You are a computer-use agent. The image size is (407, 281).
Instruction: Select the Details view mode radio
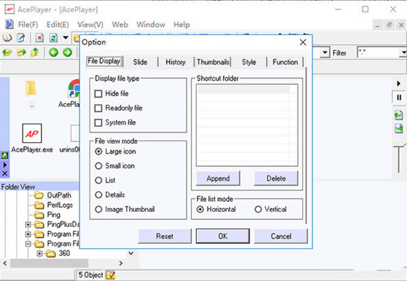(98, 195)
